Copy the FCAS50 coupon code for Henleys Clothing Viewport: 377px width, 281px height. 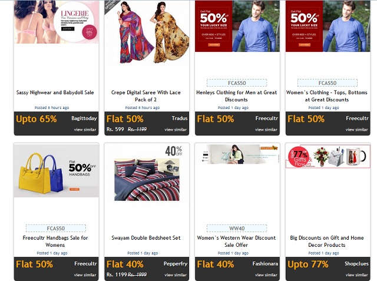(237, 83)
